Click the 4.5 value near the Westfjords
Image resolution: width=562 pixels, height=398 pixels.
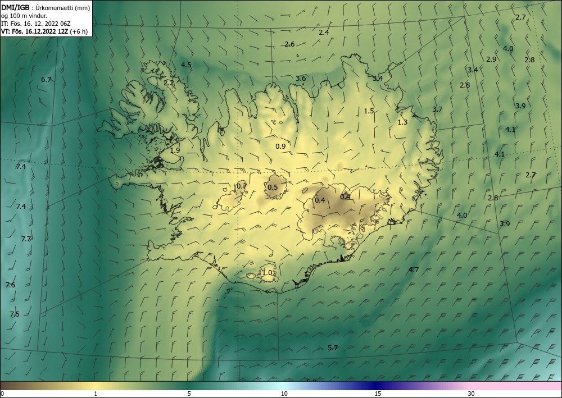click(186, 65)
